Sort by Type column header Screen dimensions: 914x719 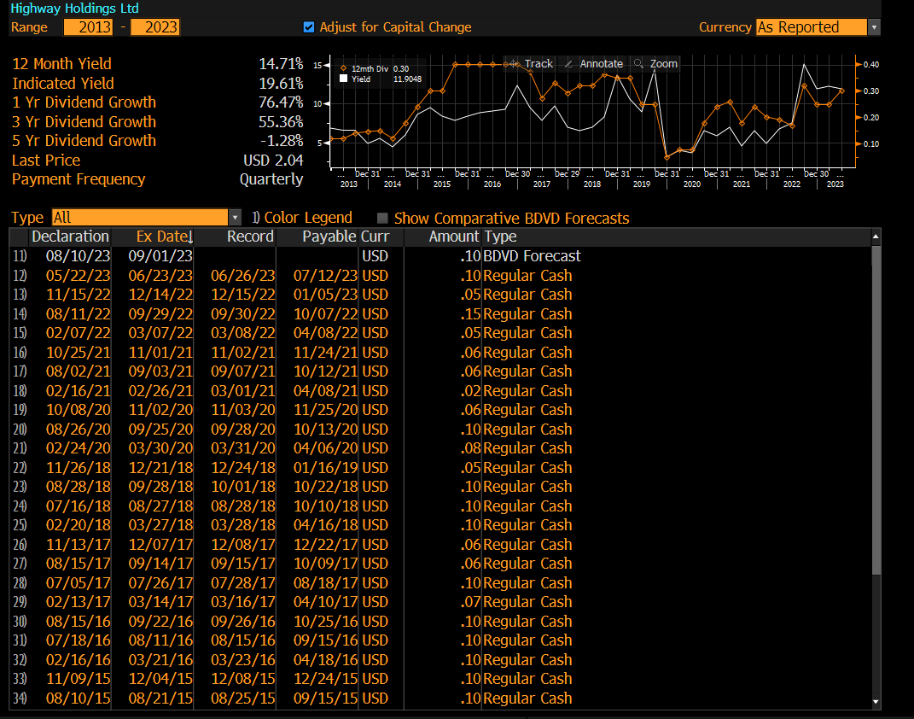click(500, 237)
